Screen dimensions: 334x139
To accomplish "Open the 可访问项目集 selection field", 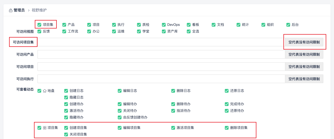I will pos(161,42).
